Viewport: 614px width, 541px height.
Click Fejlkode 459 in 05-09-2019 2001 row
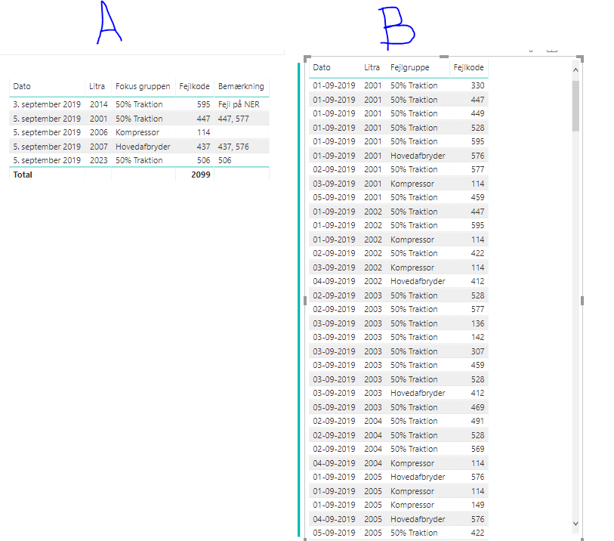478,197
